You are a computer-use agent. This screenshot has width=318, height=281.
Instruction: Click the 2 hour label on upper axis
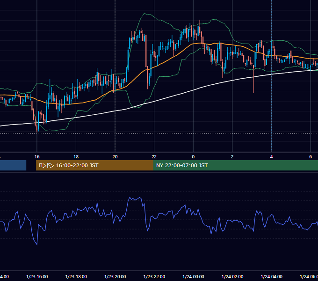pos(232,157)
